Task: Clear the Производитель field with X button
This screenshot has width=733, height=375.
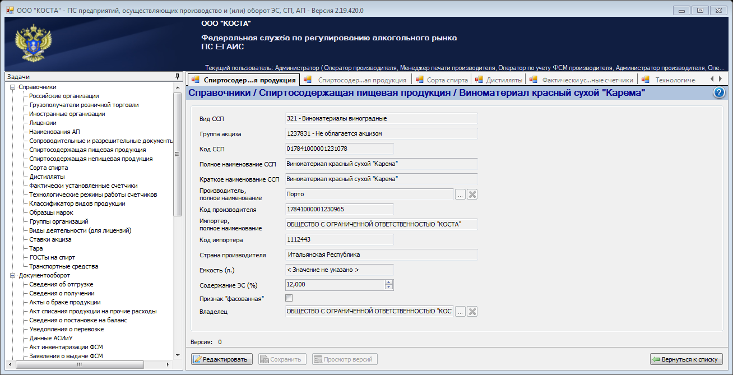Action: tap(472, 195)
